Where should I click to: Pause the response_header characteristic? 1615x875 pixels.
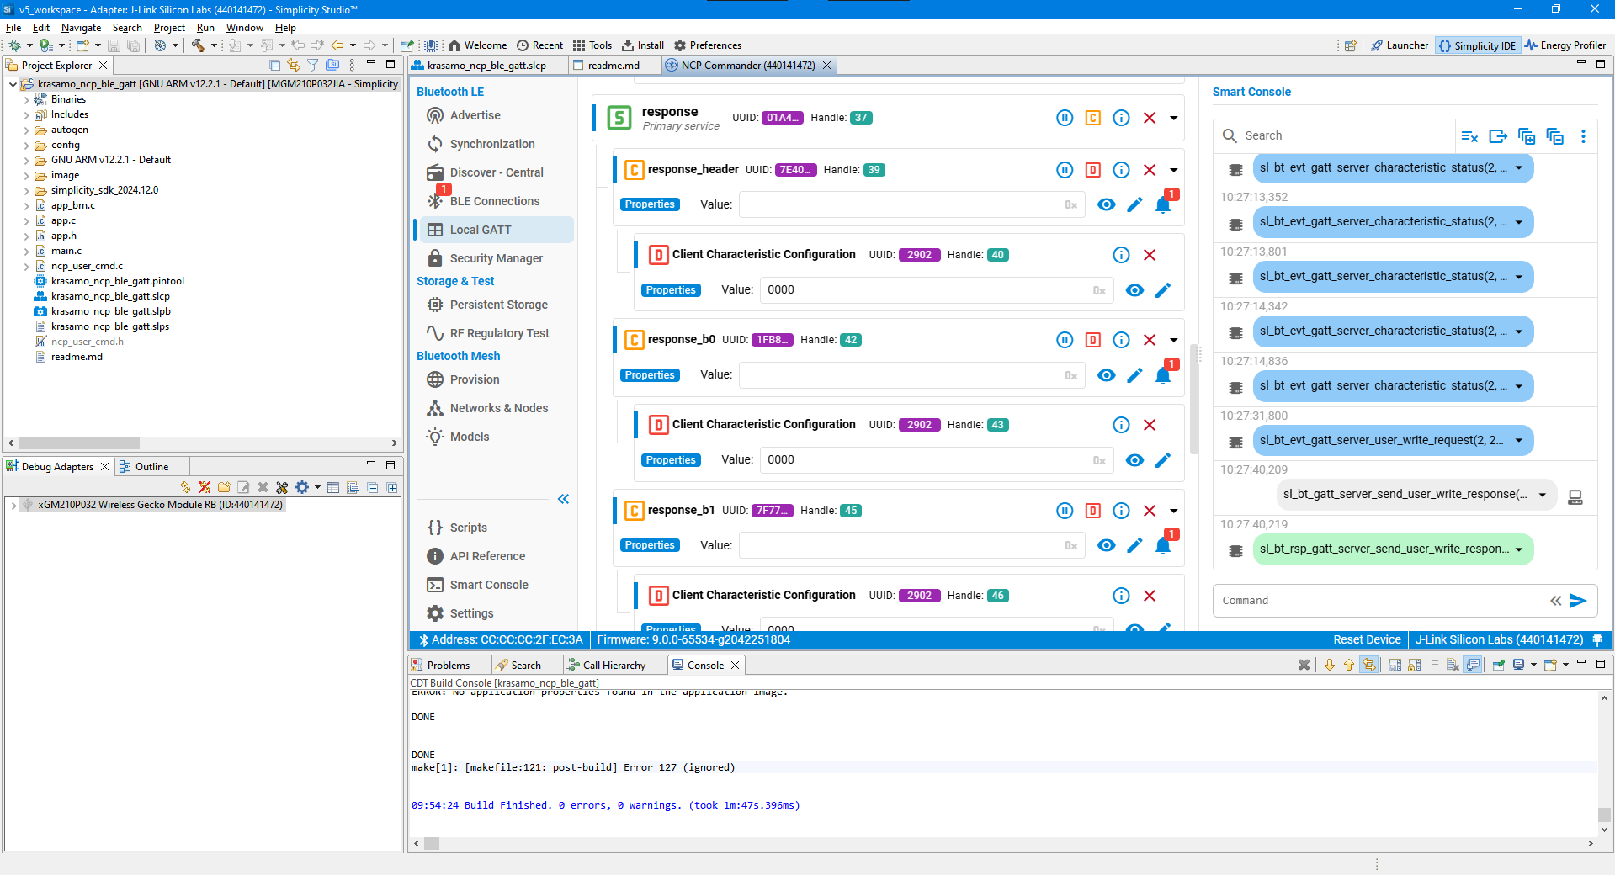point(1065,170)
